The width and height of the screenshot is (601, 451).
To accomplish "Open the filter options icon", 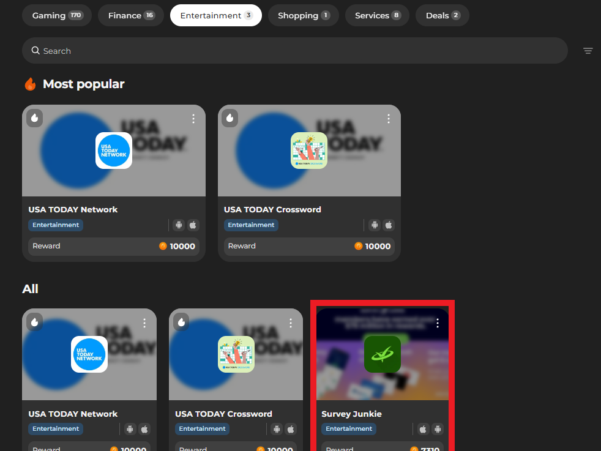I will [x=588, y=51].
